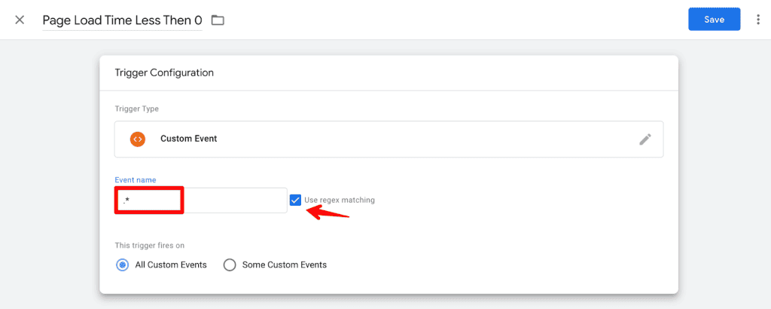
Task: Click the 'Use regex matching' label text
Action: 340,200
